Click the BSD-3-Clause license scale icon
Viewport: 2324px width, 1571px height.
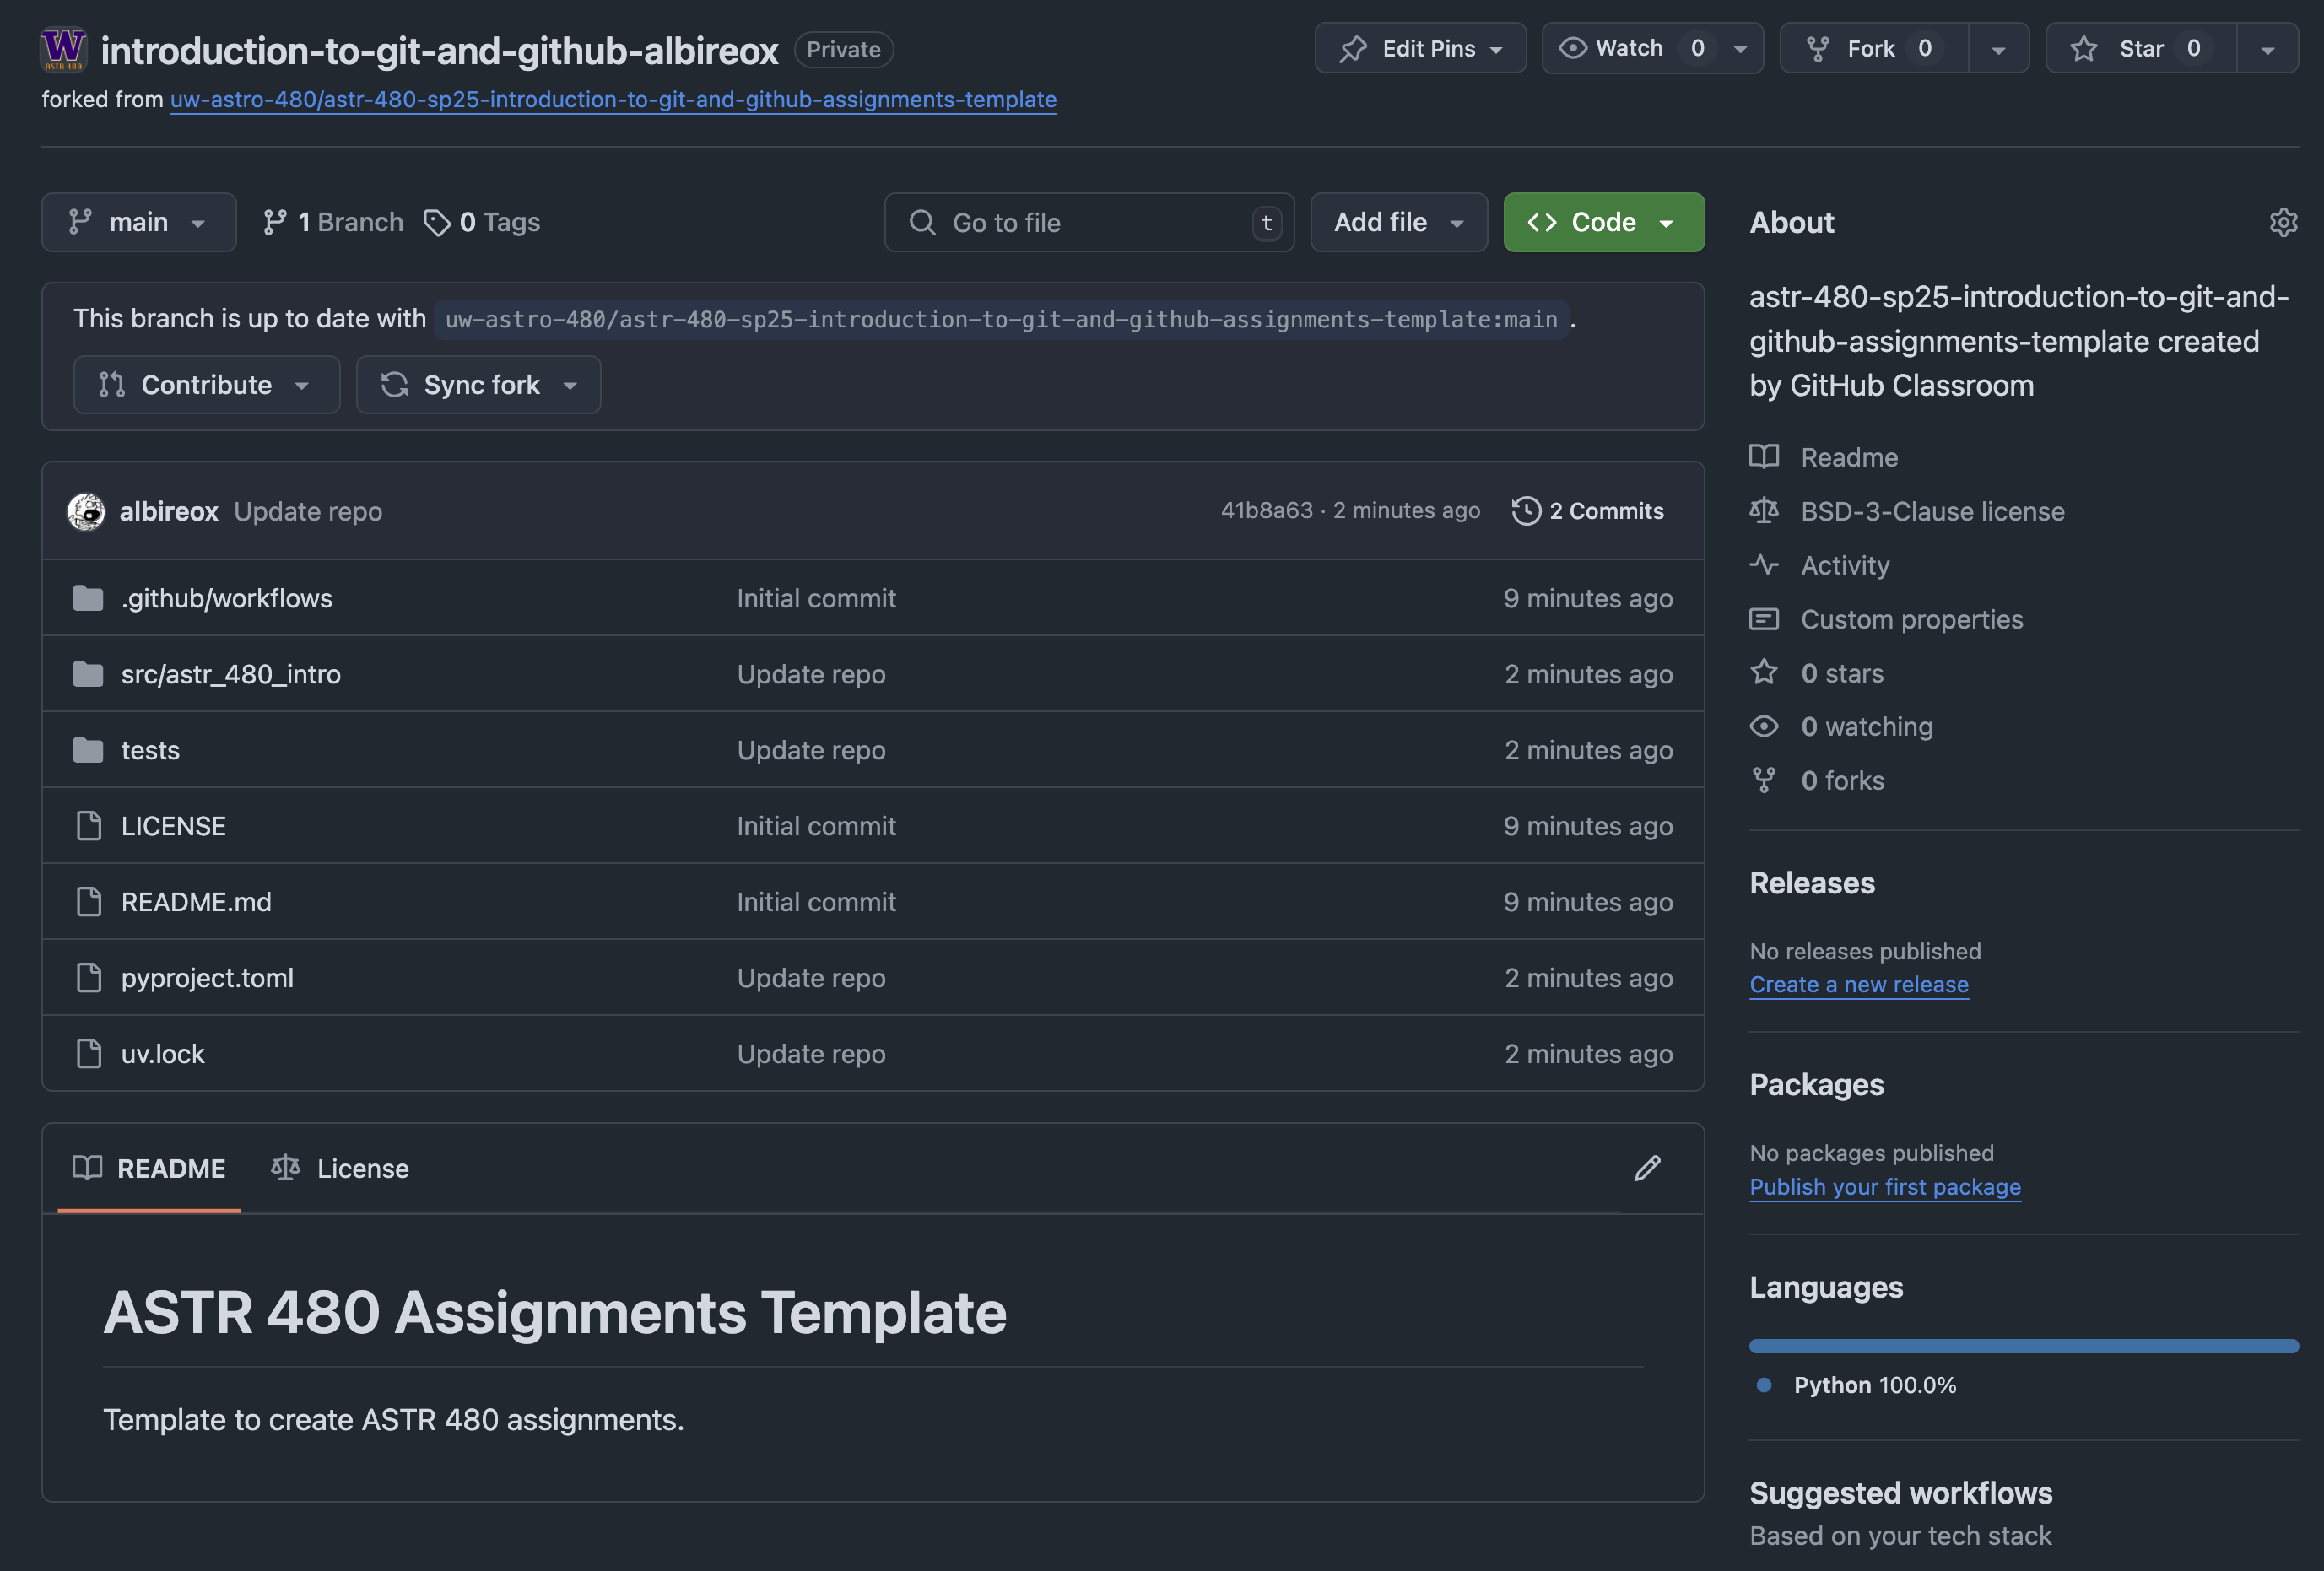click(1764, 510)
